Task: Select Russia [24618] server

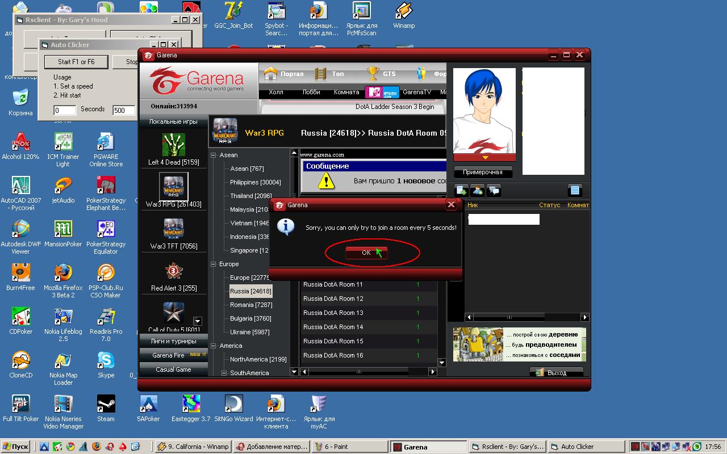Action: click(x=250, y=291)
